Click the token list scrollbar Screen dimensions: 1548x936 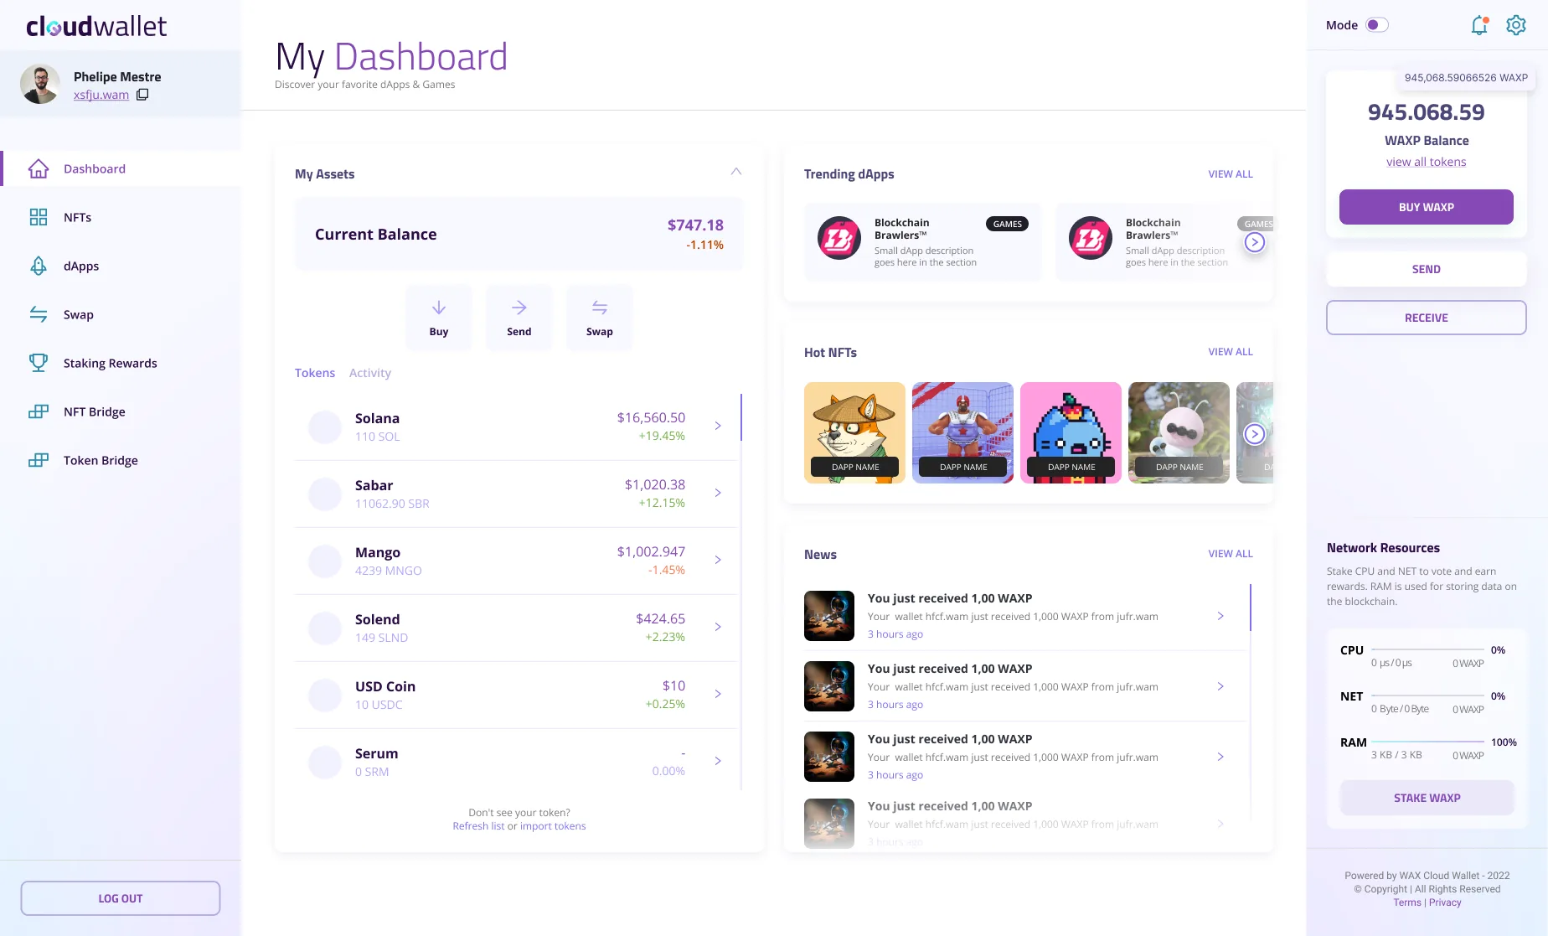click(x=741, y=417)
